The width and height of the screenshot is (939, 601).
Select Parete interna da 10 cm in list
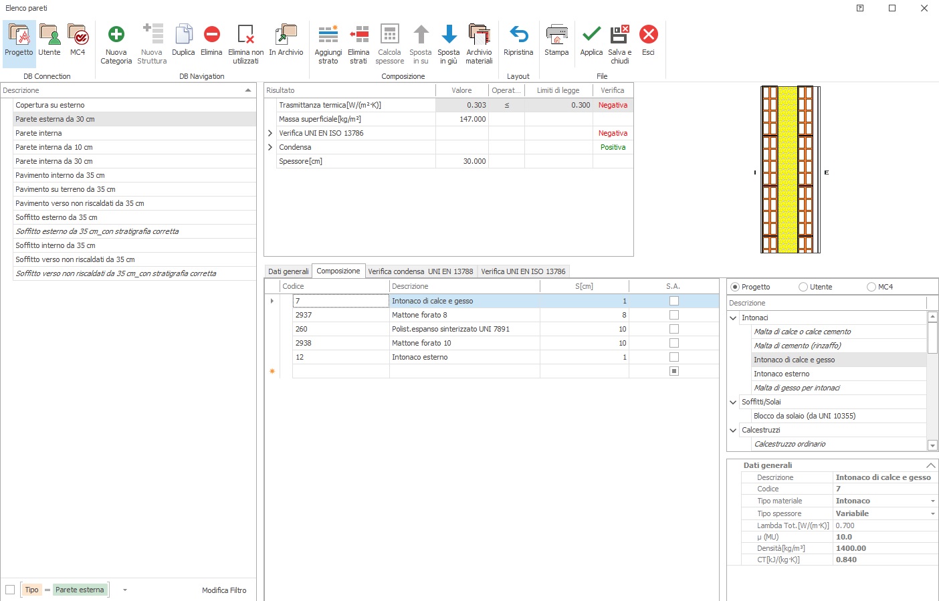pyautogui.click(x=54, y=147)
